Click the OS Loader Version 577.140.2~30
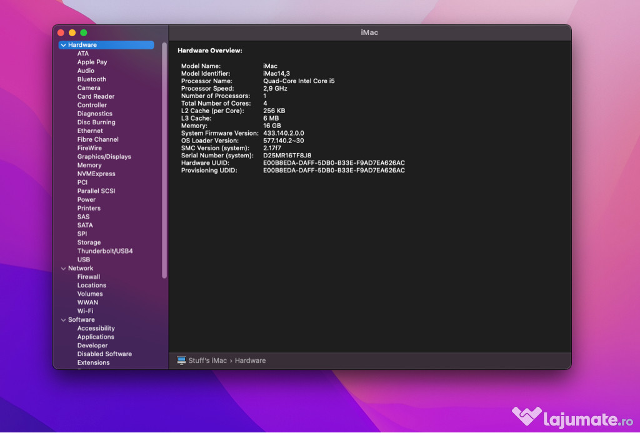 pos(283,141)
